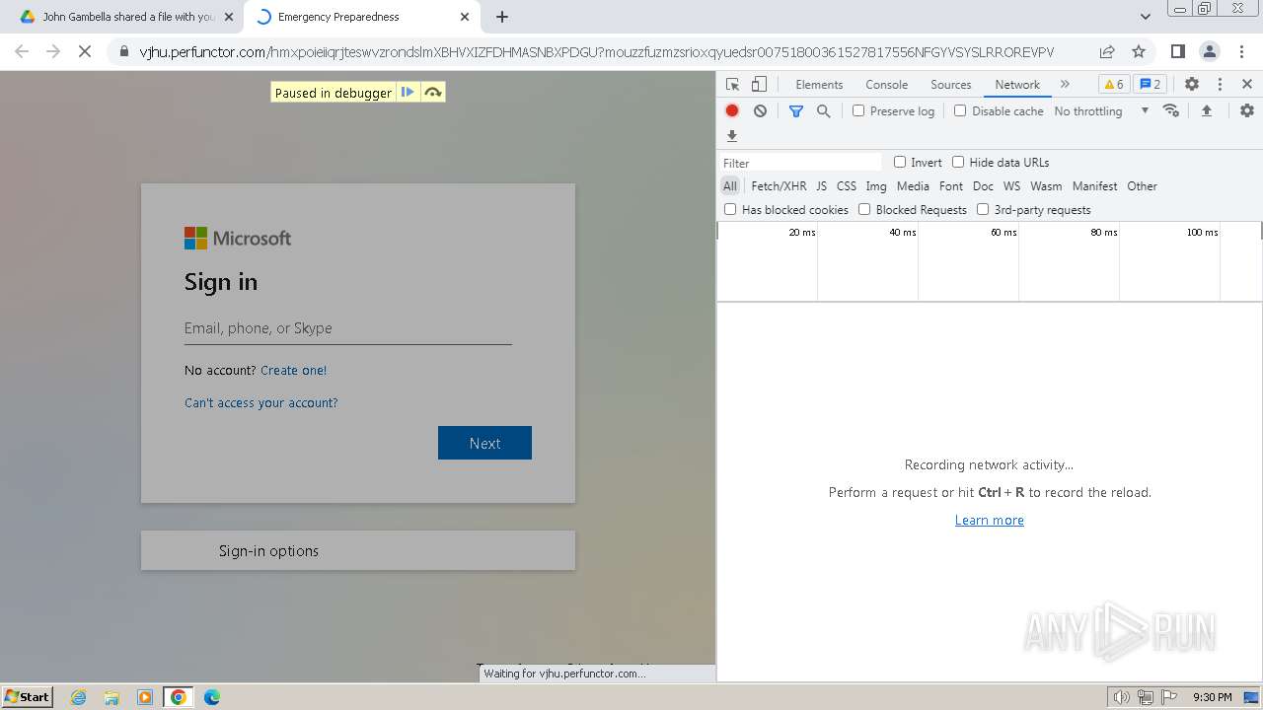Image resolution: width=1263 pixels, height=710 pixels.
Task: Go back to previous page
Action: (x=22, y=51)
